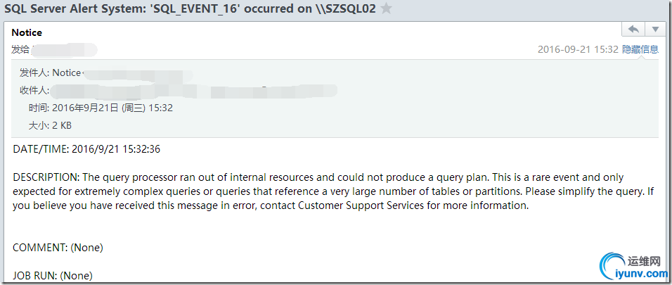This screenshot has width=672, height=285.
Task: Click the sender name Notice in header
Action: 27,32
